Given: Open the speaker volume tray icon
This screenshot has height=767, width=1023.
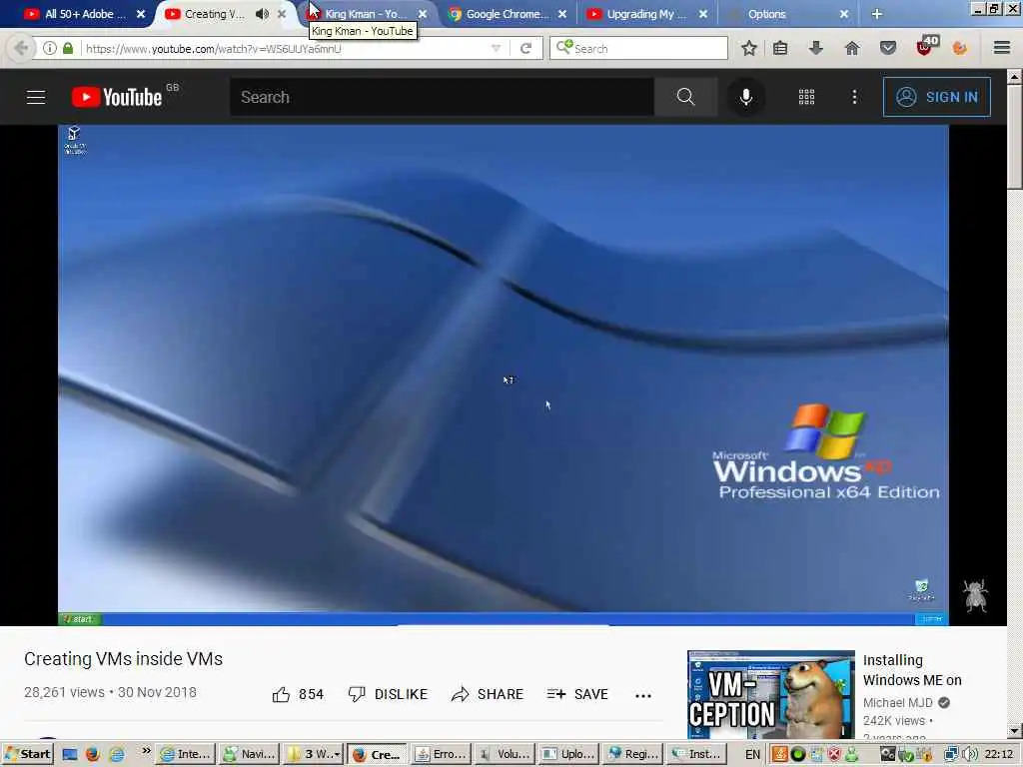Looking at the screenshot, I should [x=970, y=755].
